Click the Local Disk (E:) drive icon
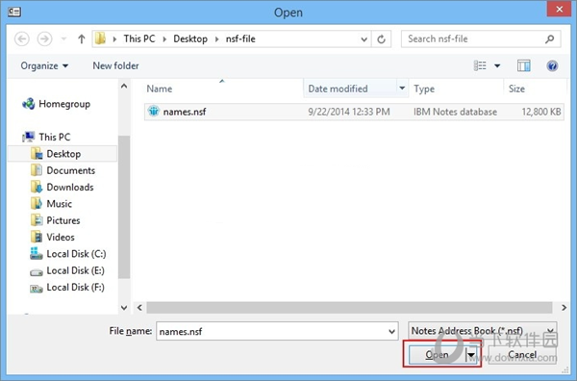 tap(37, 272)
